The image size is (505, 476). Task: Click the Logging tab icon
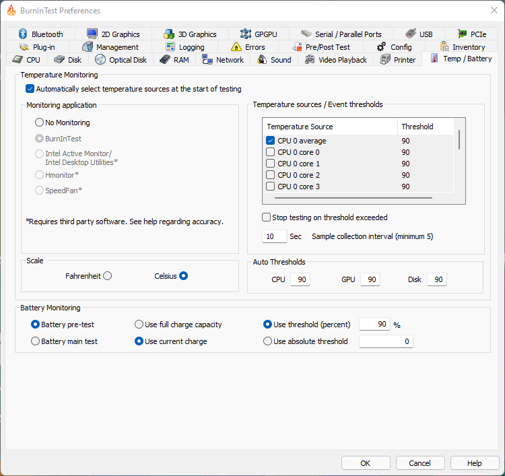170,46
